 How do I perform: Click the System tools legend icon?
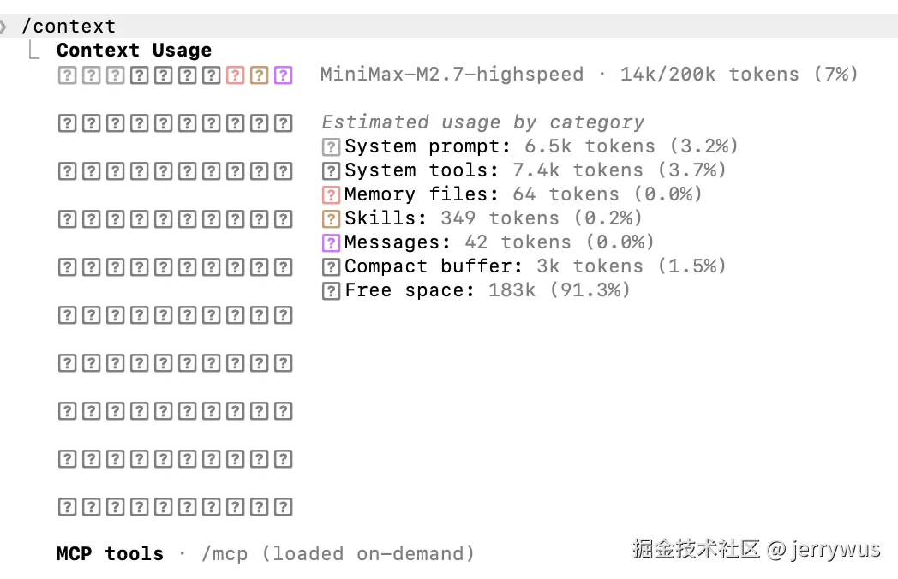point(331,171)
